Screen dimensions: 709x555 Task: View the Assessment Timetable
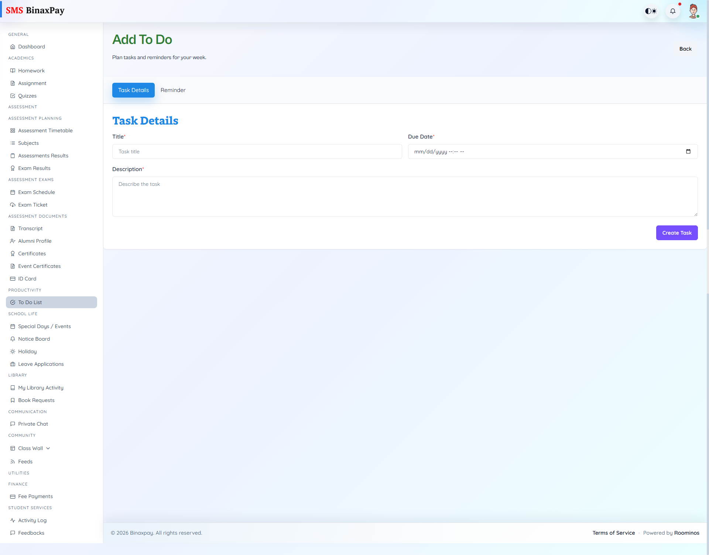pos(45,130)
